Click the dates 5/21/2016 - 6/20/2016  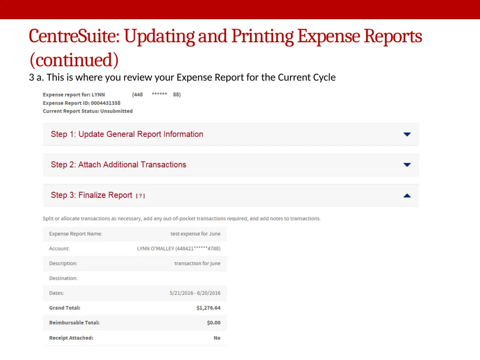195,293
